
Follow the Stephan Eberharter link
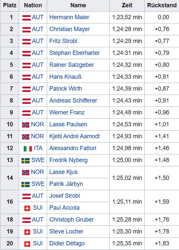coord(75,53)
